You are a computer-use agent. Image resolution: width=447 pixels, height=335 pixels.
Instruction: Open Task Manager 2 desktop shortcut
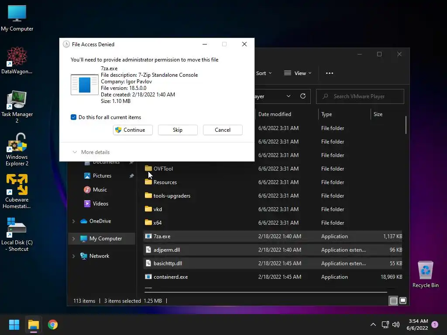[17, 106]
